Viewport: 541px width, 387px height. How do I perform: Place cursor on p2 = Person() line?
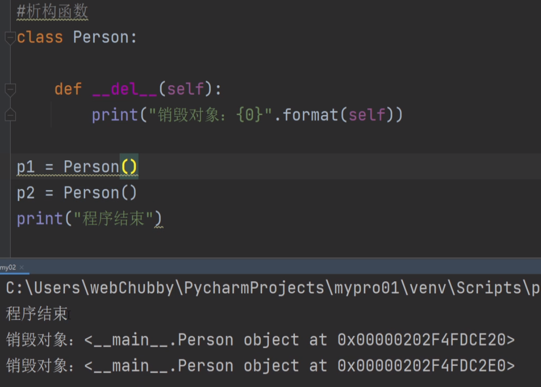pos(77,193)
